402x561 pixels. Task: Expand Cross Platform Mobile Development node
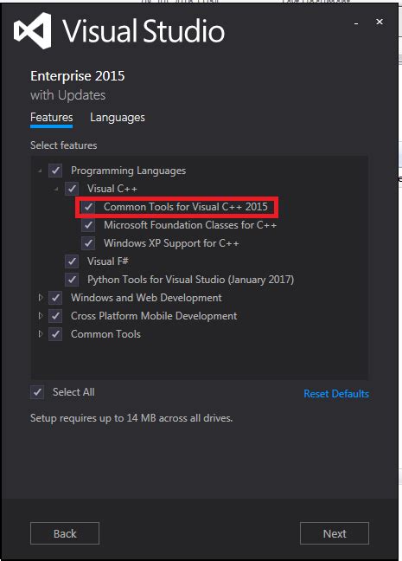pyautogui.click(x=41, y=315)
